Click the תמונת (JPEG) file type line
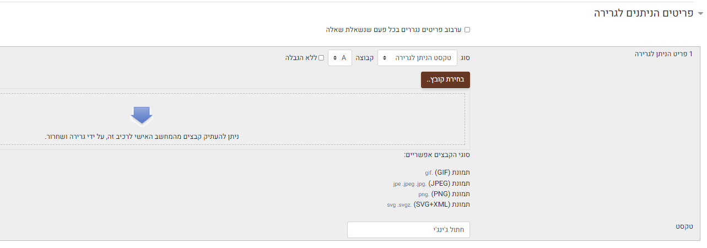707x248 pixels. pyautogui.click(x=431, y=183)
